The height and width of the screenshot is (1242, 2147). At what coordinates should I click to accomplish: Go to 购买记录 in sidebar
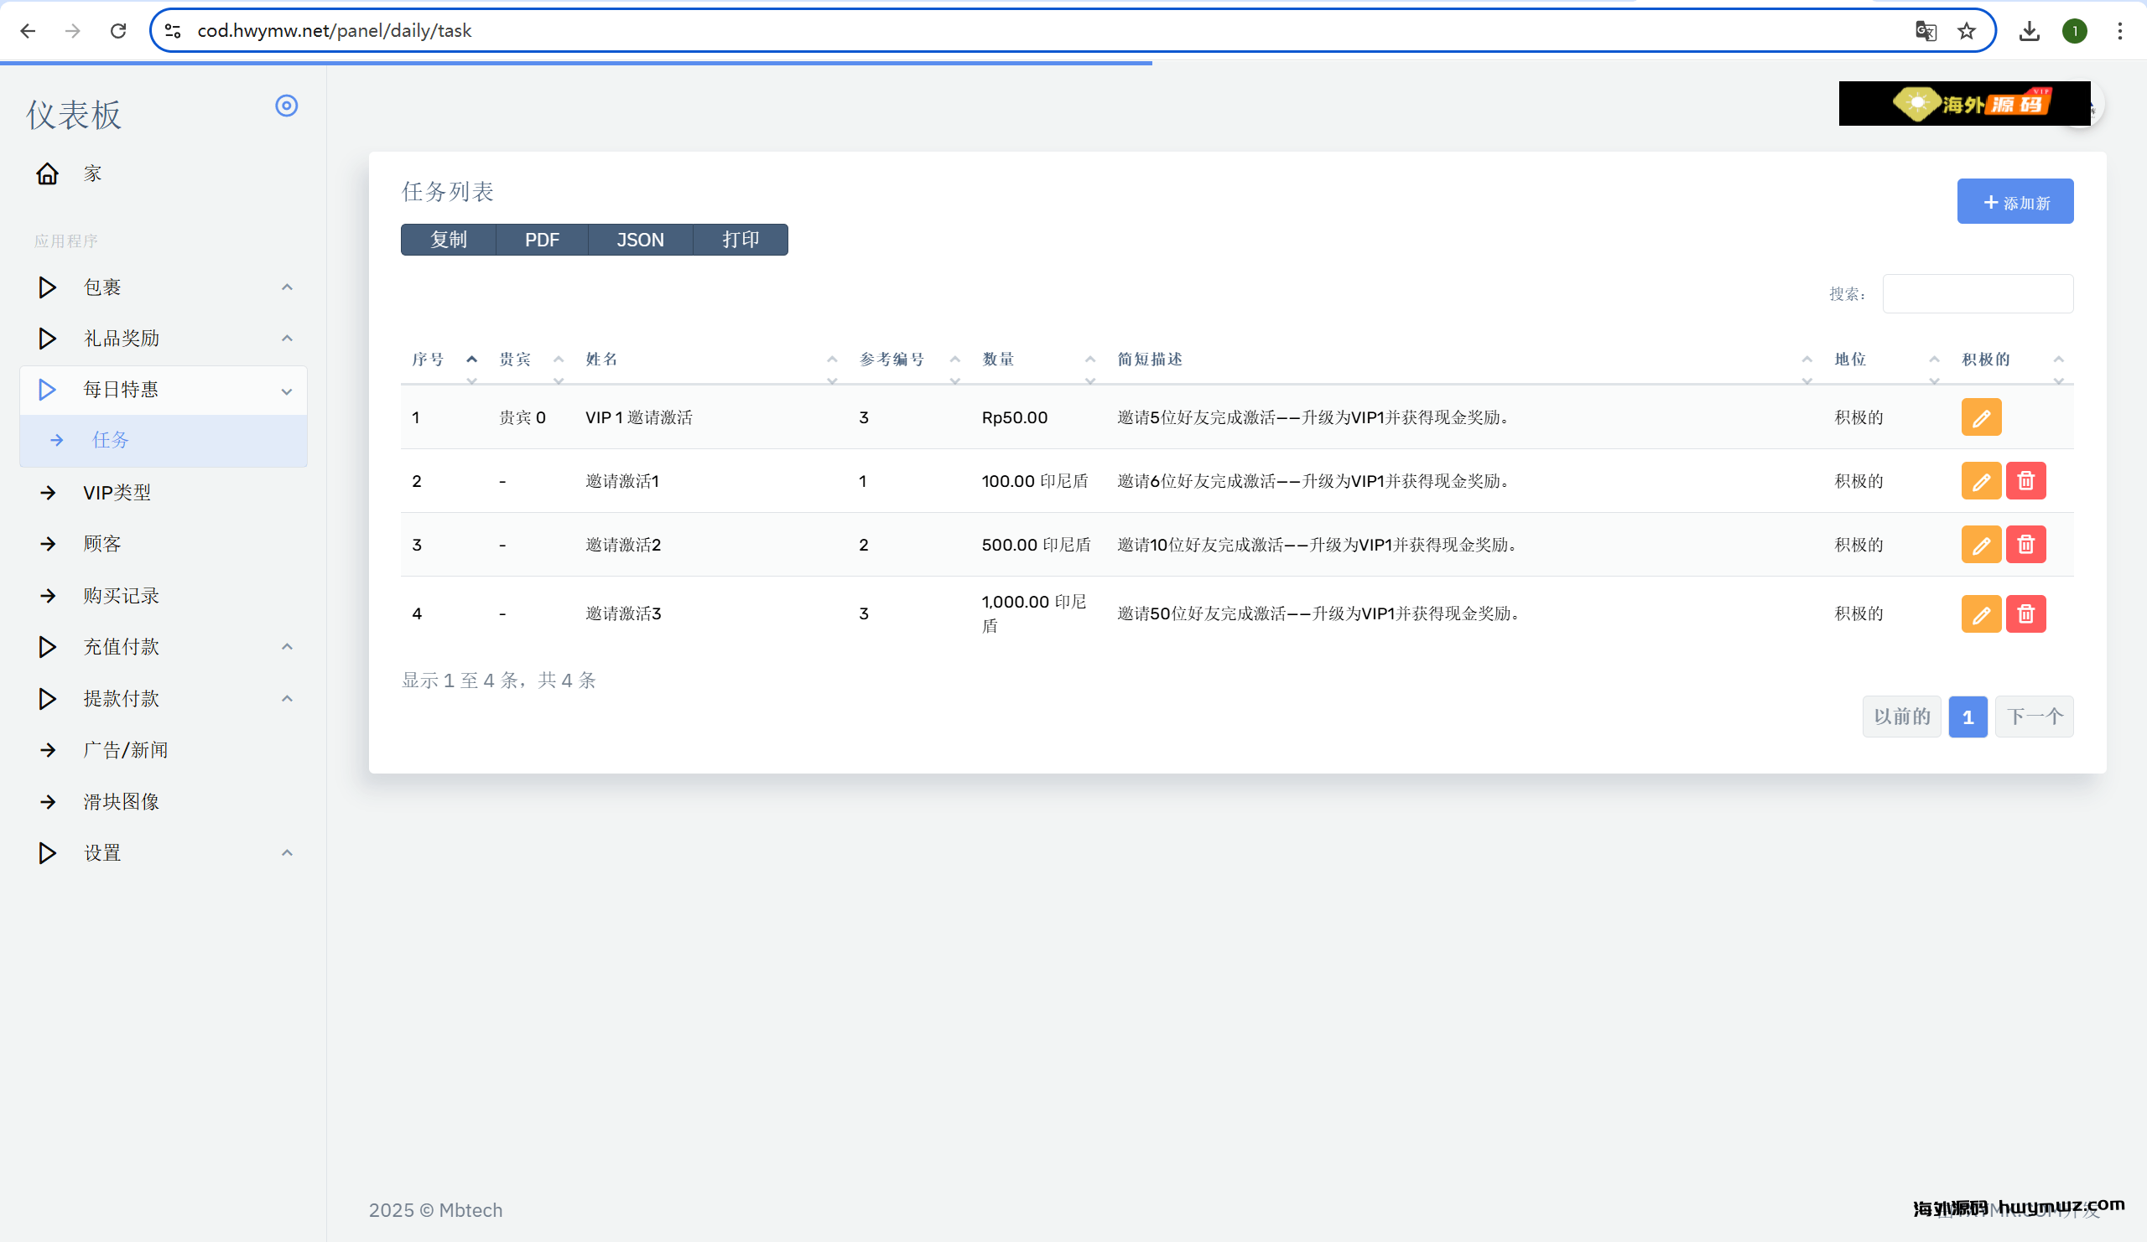pyautogui.click(x=121, y=596)
